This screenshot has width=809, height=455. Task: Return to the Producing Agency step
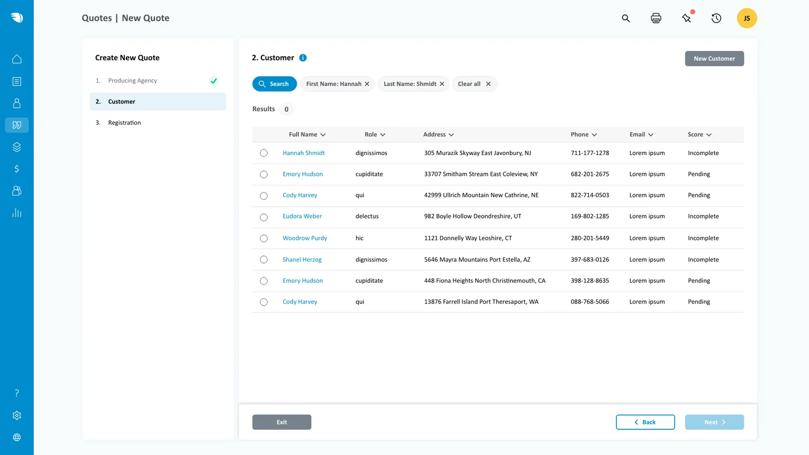pyautogui.click(x=132, y=80)
